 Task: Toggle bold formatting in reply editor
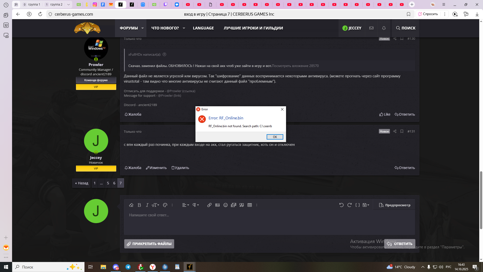point(139,205)
